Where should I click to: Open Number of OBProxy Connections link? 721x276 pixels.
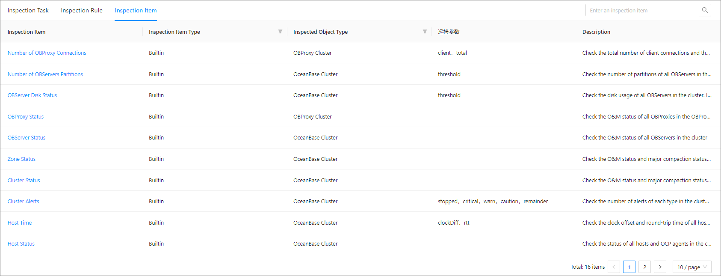click(47, 53)
